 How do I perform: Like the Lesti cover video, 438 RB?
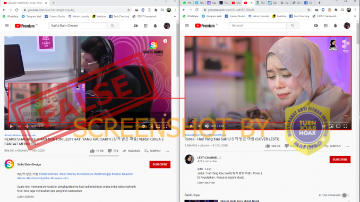(x=273, y=146)
